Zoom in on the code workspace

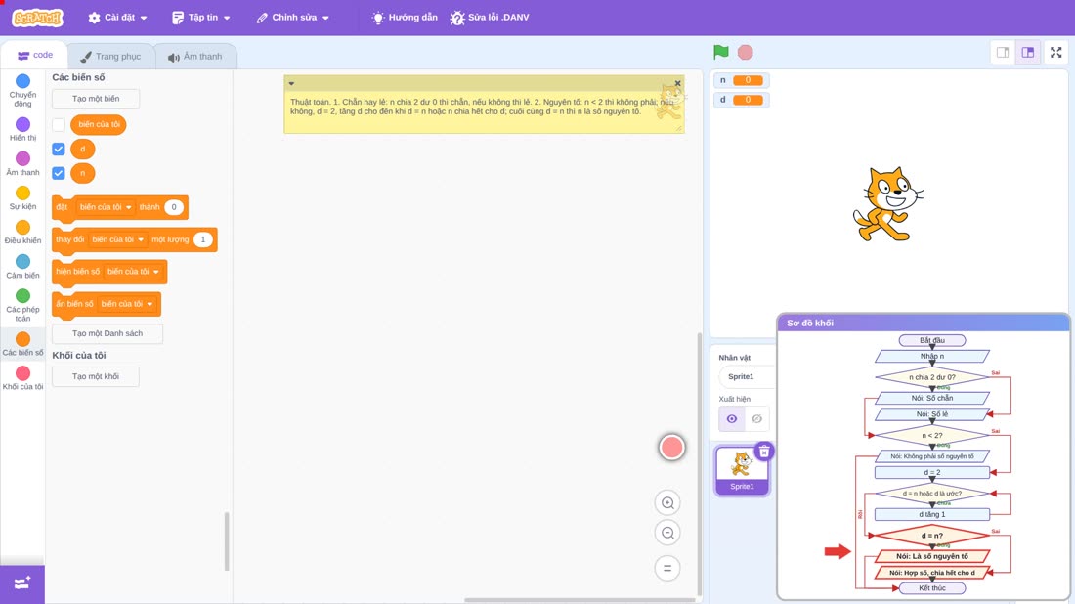667,503
